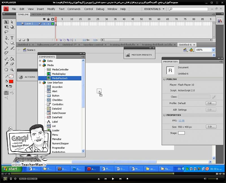Click Edit button next to Profile

211,103
